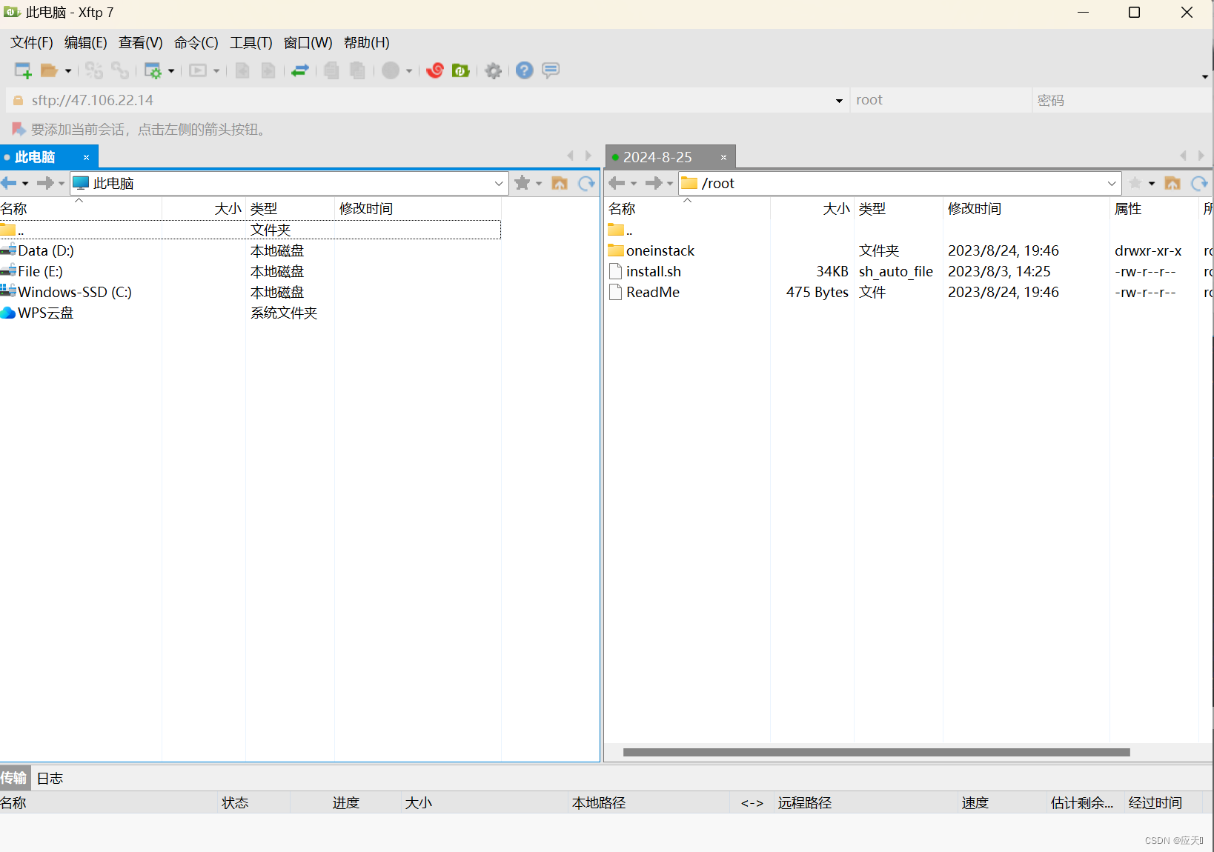Expand the remote /root path dropdown

tap(1112, 183)
